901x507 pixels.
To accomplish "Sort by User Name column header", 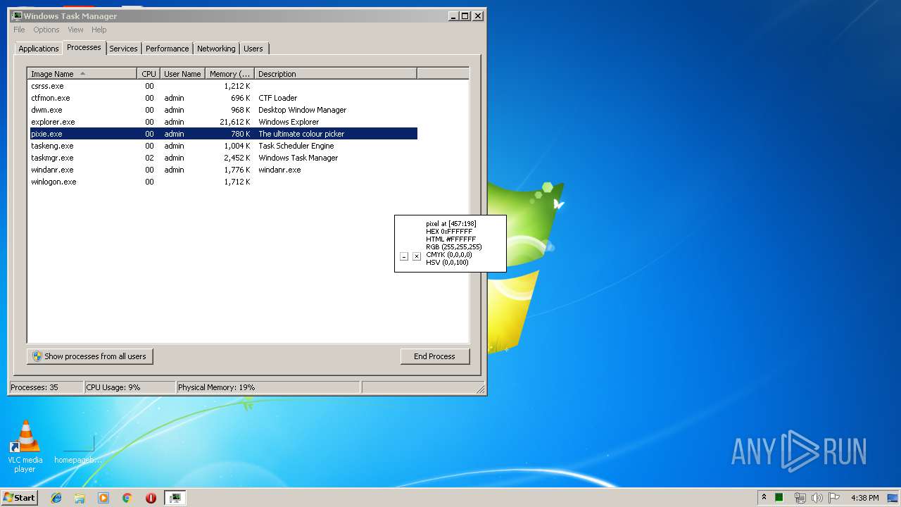I will tap(182, 73).
